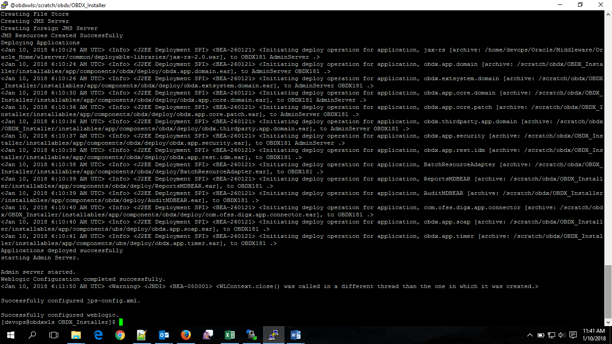Click 'Successfully configured jps-config.xml.' line

[x=71, y=301]
